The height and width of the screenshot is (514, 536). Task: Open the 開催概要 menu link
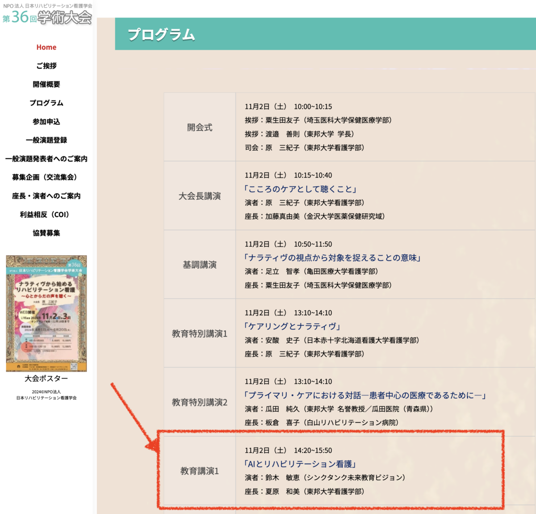coord(46,84)
